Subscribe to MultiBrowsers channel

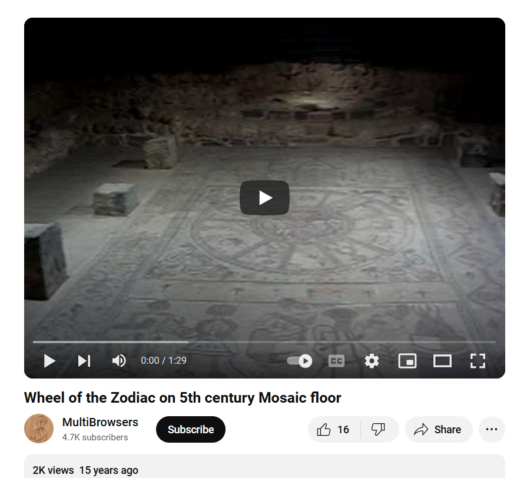(191, 429)
